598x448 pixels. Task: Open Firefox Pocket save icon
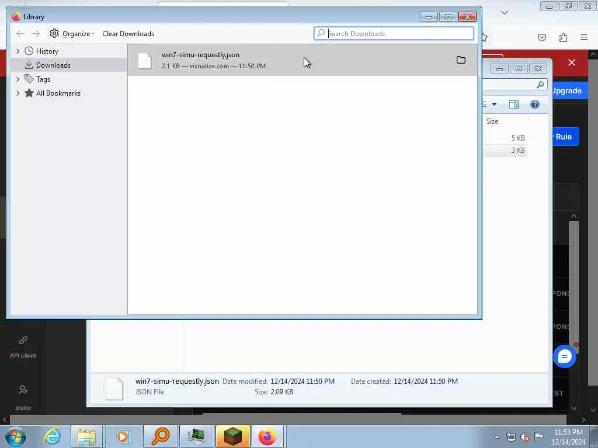542,37
